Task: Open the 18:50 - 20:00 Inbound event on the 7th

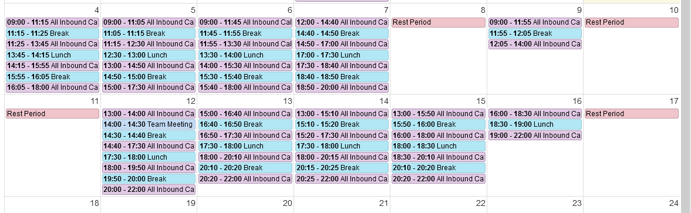Action: click(342, 87)
